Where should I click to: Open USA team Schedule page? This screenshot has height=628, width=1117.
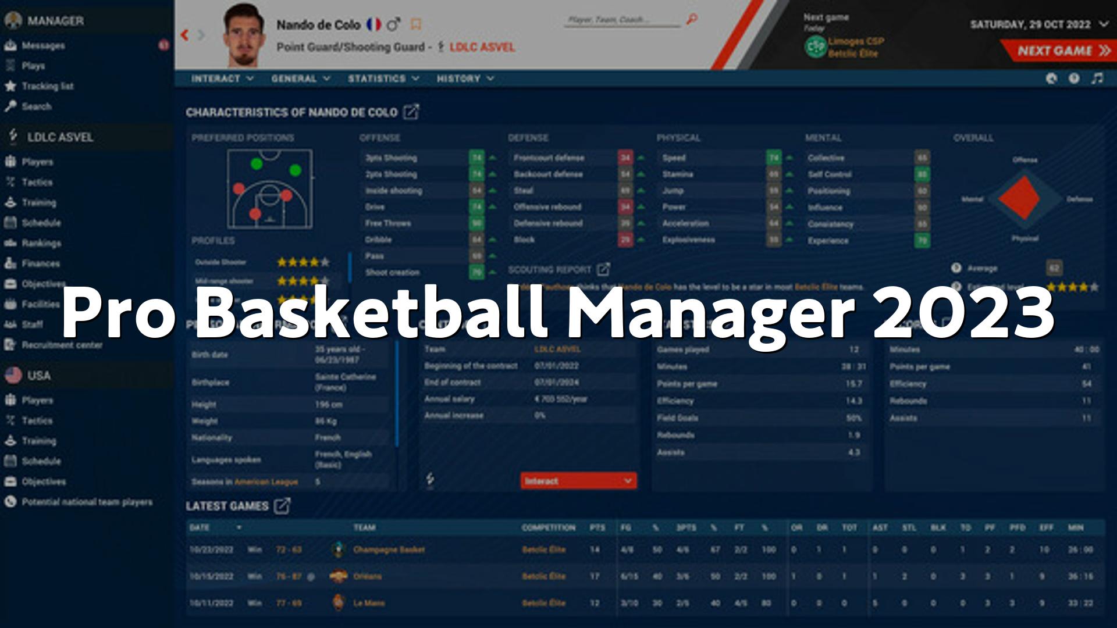pos(41,461)
